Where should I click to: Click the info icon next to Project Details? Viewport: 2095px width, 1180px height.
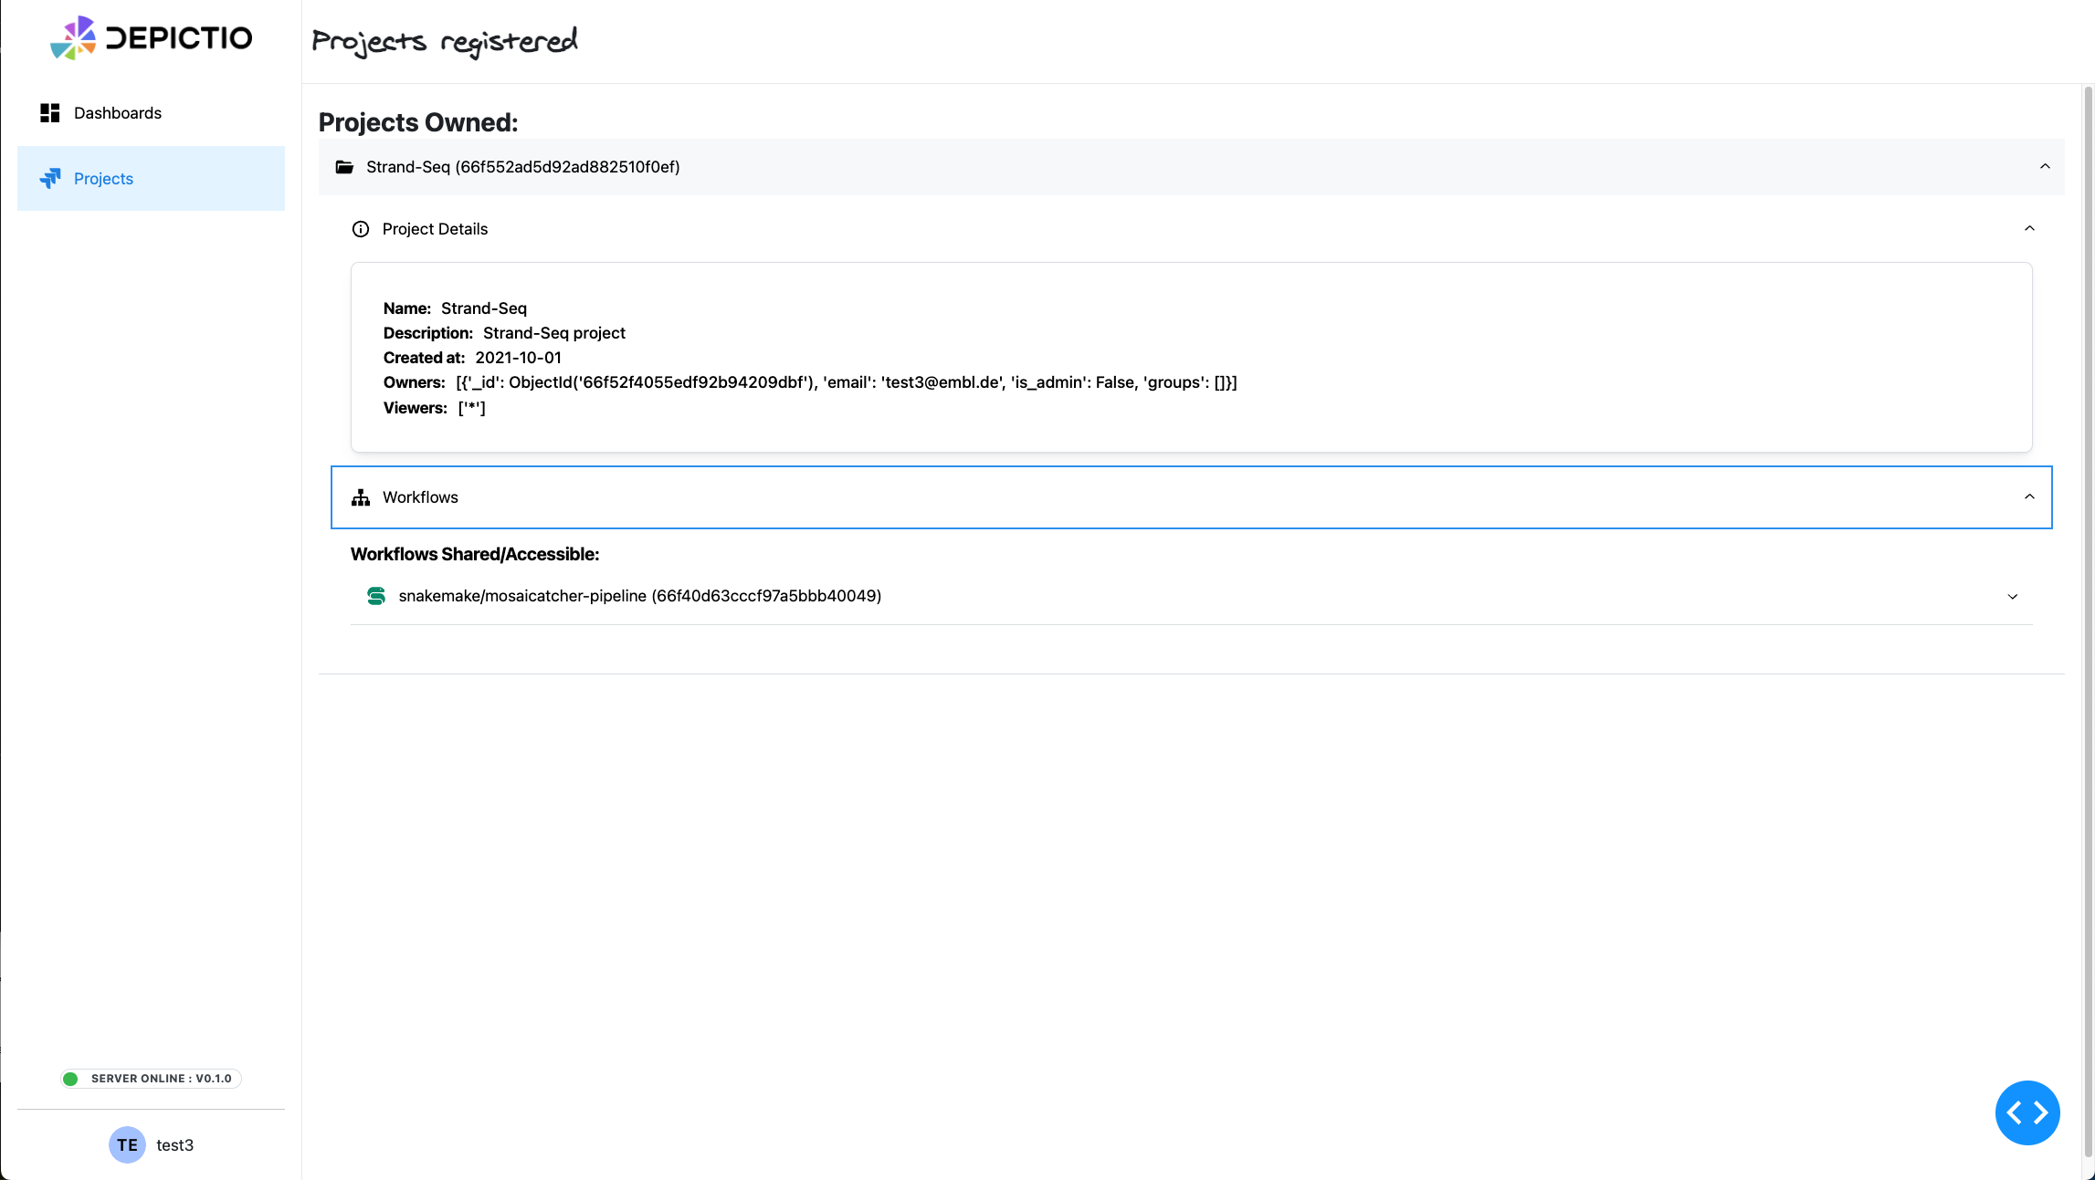click(360, 229)
